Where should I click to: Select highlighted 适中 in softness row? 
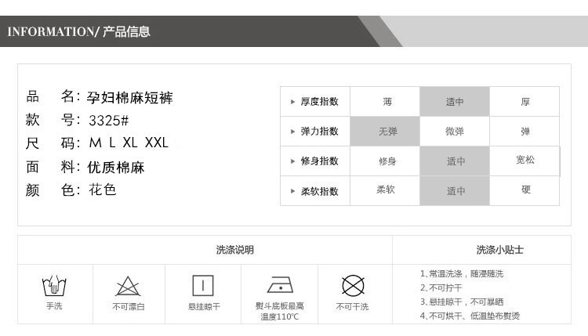(x=455, y=191)
